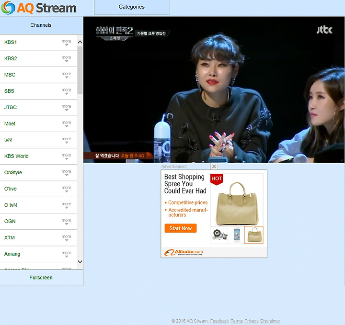Select the small handbag thumbnail in the ad
This screenshot has height=325, width=345.
point(253,235)
